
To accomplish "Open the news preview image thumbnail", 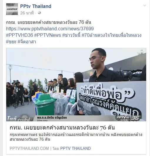I will (x=76, y=84).
